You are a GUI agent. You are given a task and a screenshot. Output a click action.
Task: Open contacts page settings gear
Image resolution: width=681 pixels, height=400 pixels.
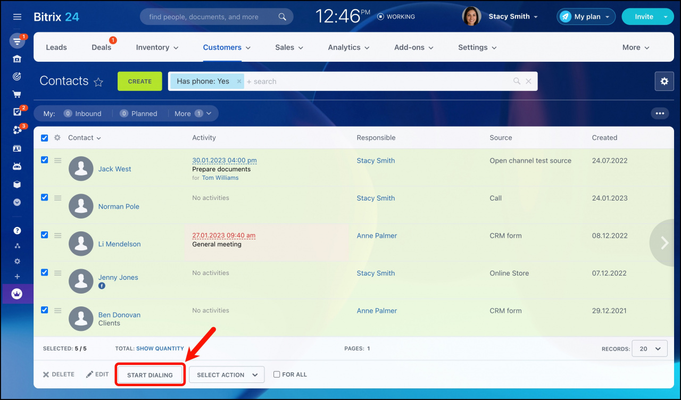(664, 81)
